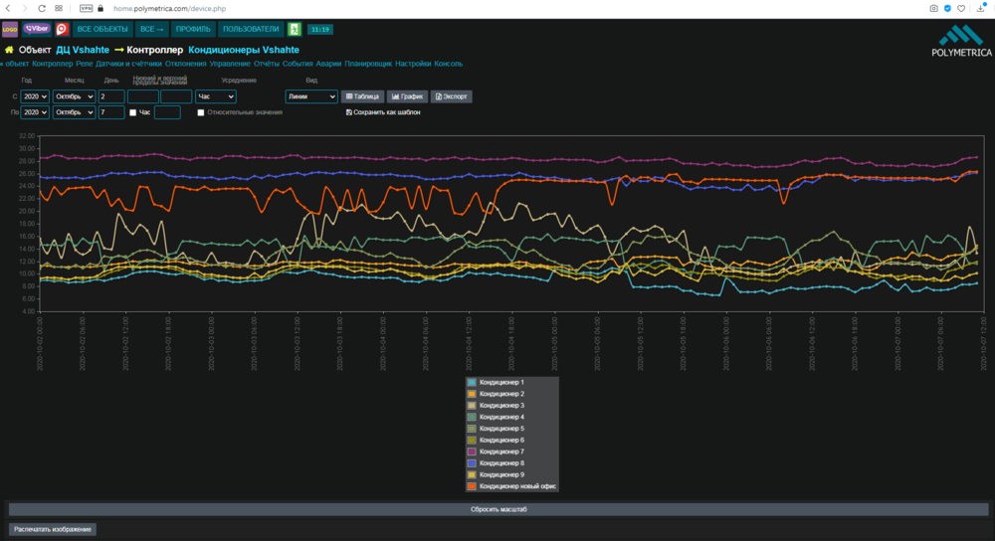Click the purple LOGO icon
The height and width of the screenshot is (541, 995).
(10, 29)
